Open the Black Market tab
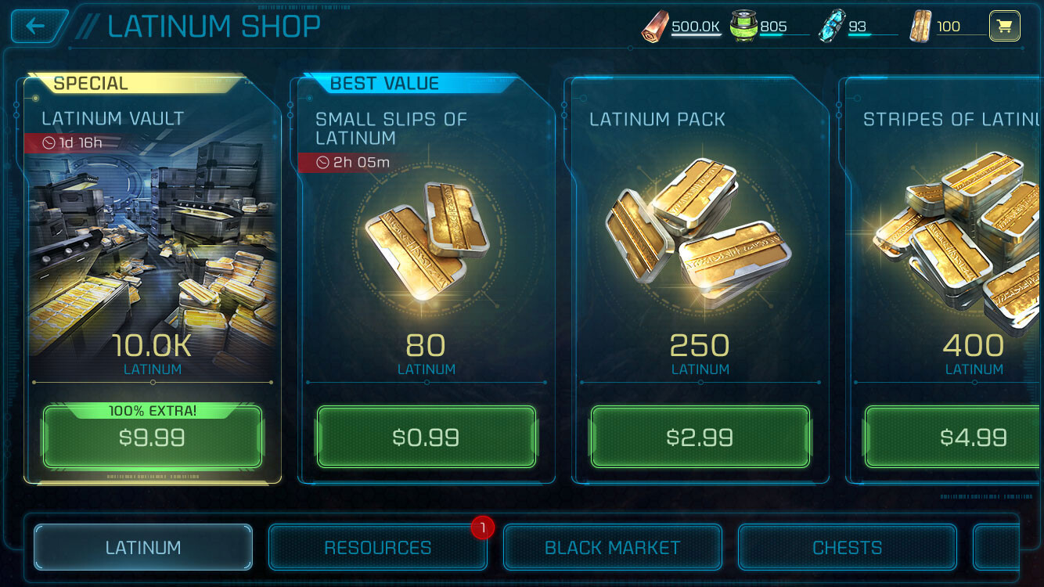The height and width of the screenshot is (587, 1044). tap(613, 547)
